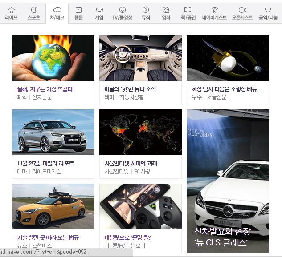The image size is (282, 257).
Task: Click the 자동차생활 source label
Action: 132,97
